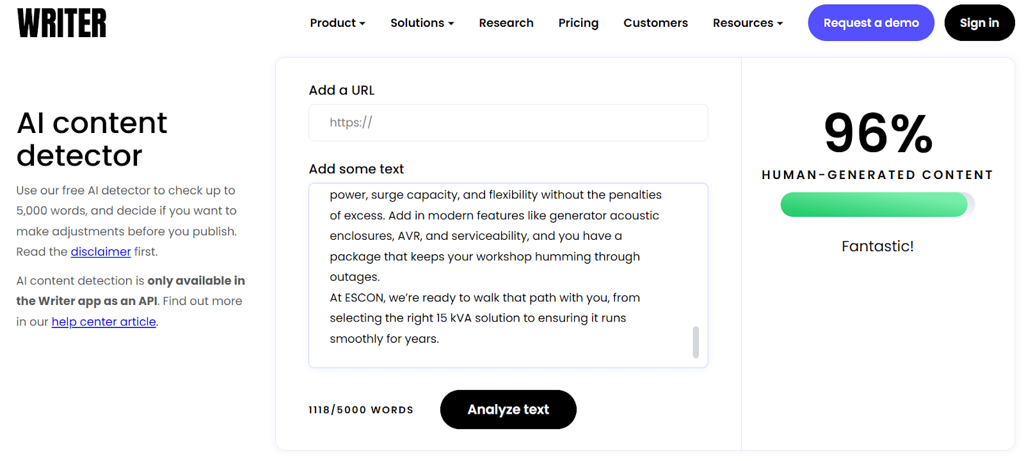Open the Product dropdown menu
Screen dimensions: 1024x461
(x=337, y=23)
